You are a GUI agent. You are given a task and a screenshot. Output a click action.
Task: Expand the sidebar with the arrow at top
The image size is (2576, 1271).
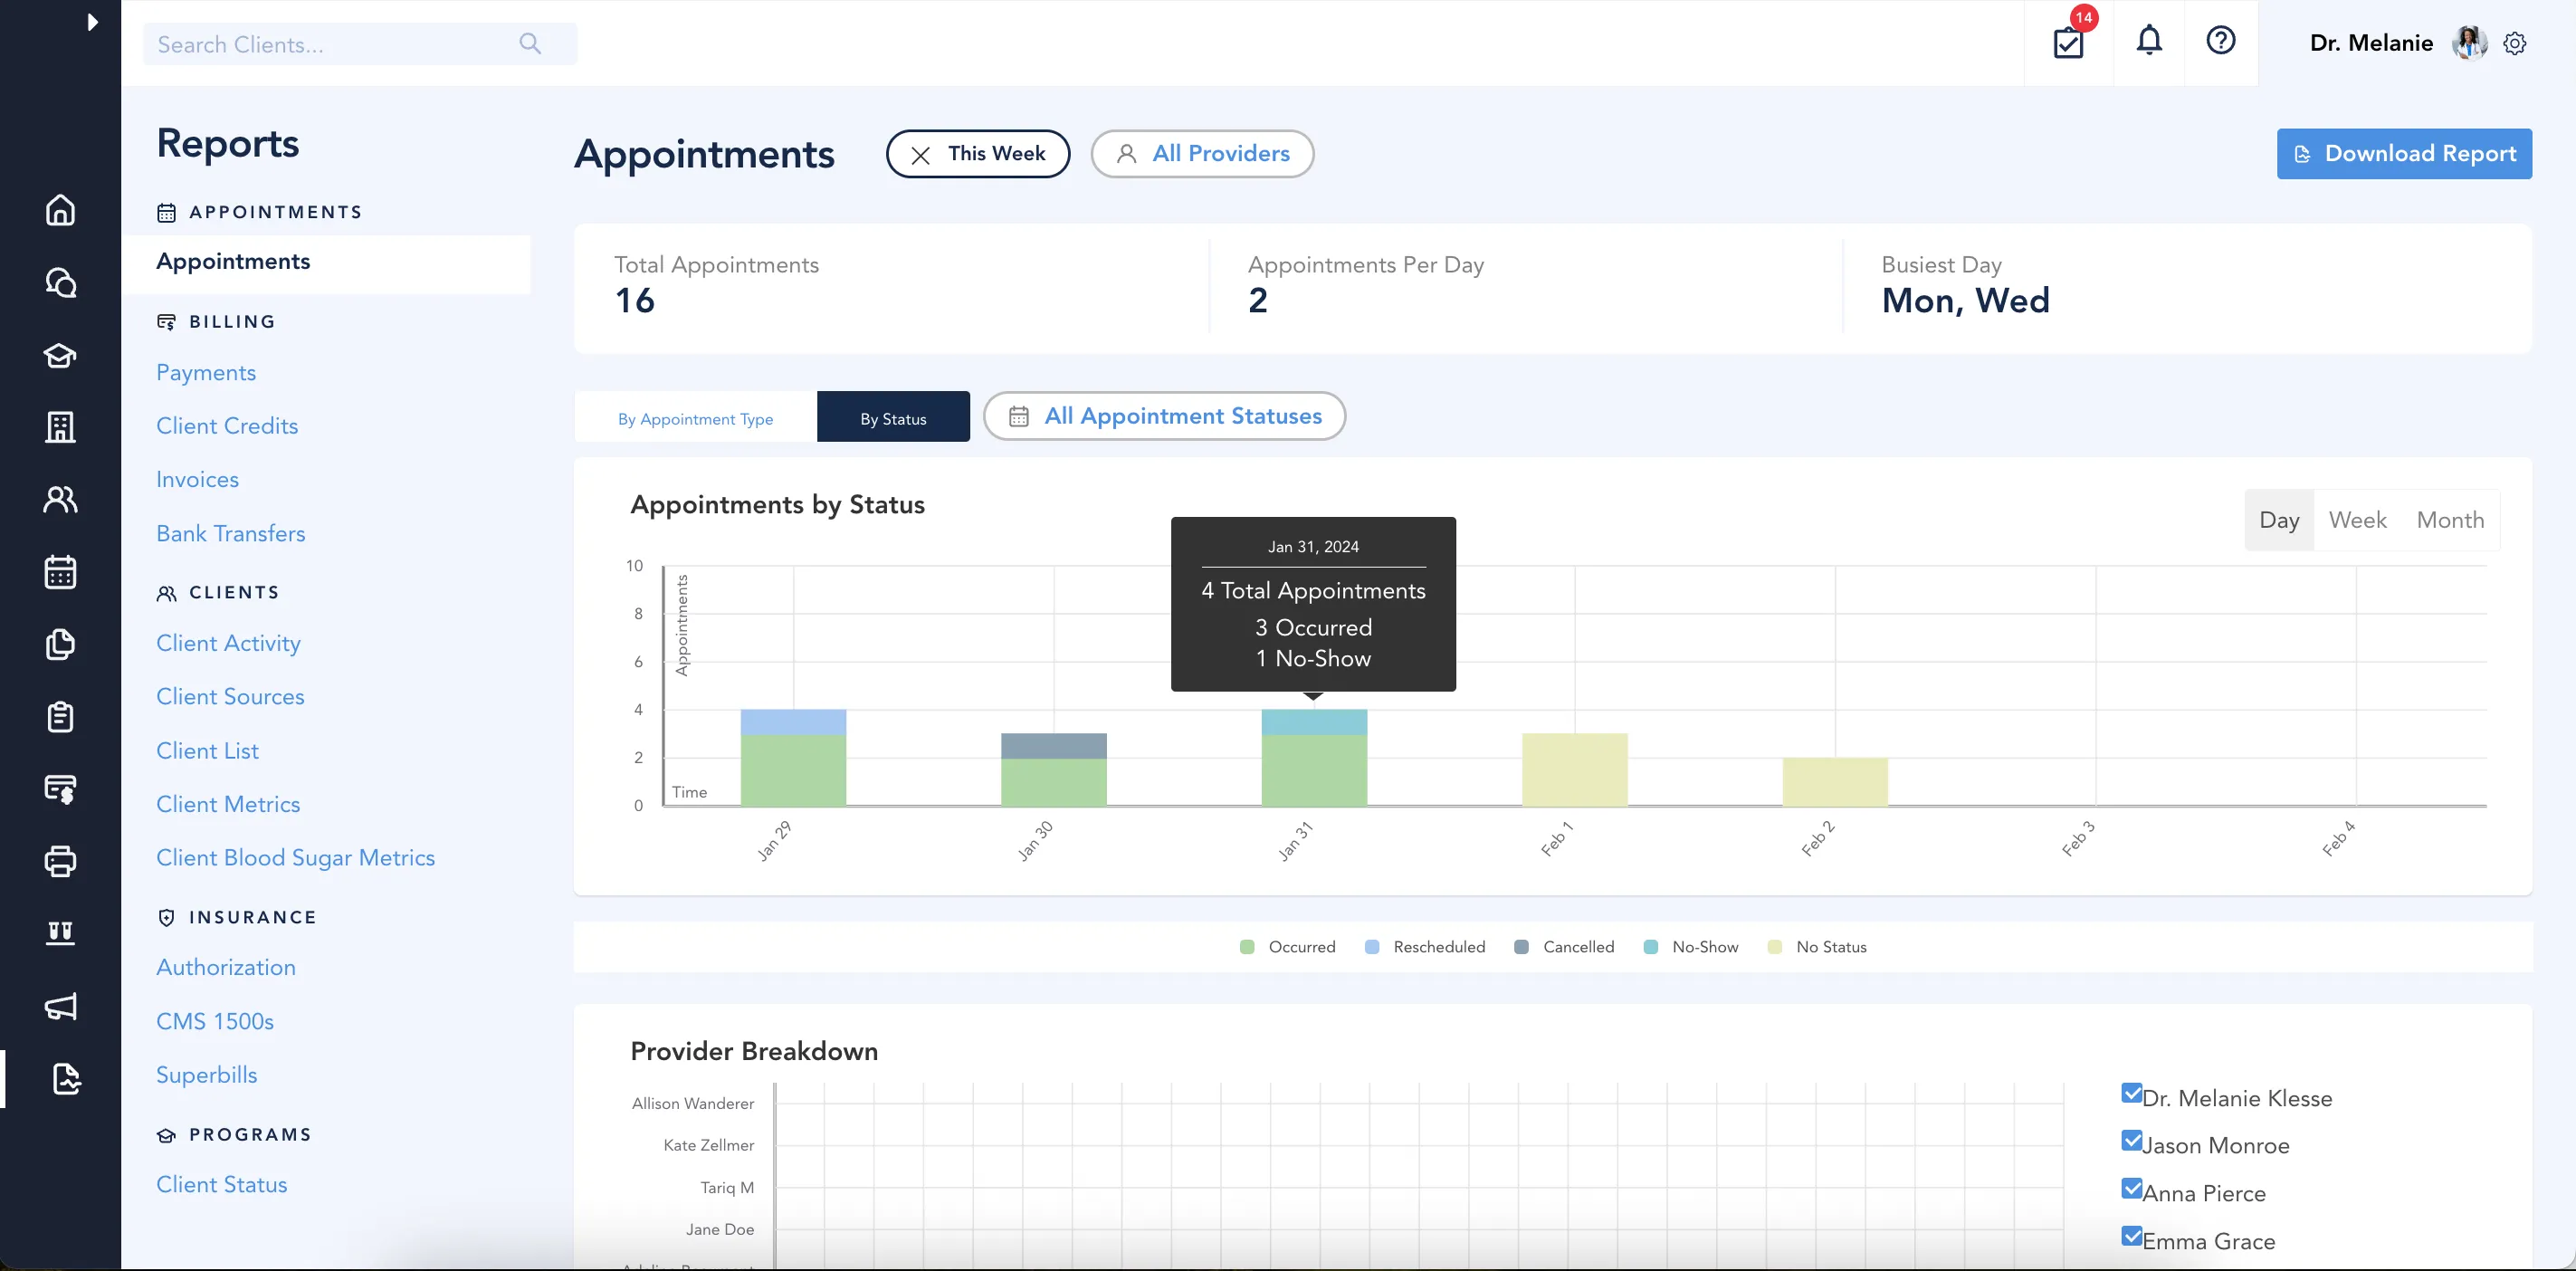(94, 21)
